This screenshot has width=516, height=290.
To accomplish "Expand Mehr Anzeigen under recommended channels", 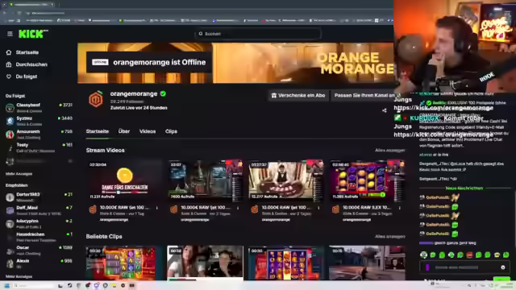I will tap(19, 276).
